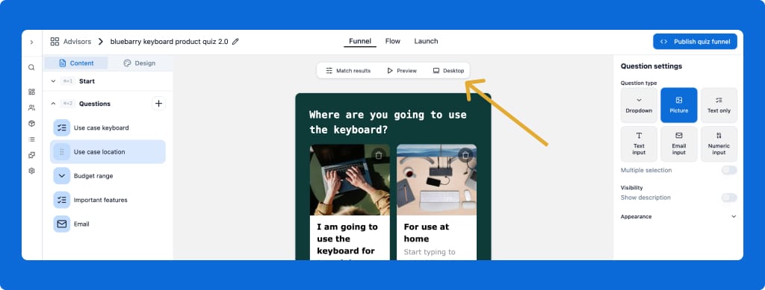Enable the Show description switch
Screen dimensions: 765x290
click(729, 198)
